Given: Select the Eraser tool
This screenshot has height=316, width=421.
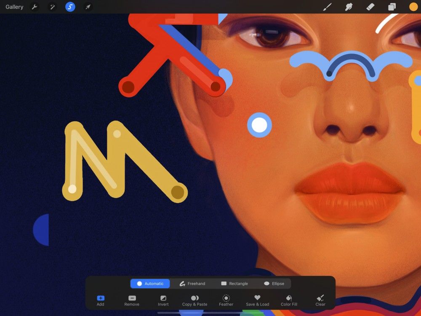Looking at the screenshot, I should click(x=370, y=6).
